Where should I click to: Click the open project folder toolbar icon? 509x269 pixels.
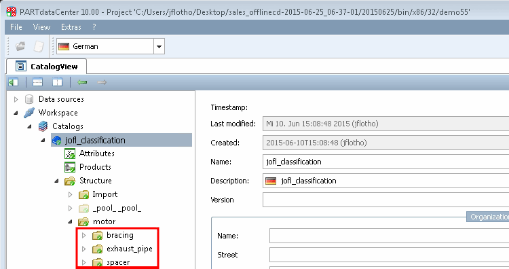click(20, 46)
